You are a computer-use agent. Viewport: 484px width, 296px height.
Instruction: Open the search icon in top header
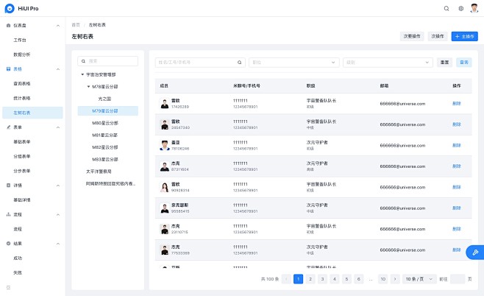tap(446, 8)
